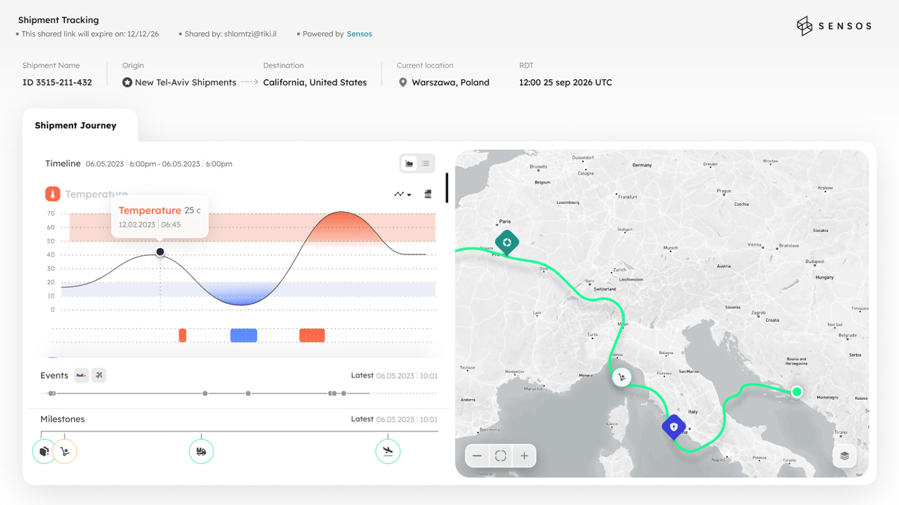The width and height of the screenshot is (899, 505).
Task: Click the blue shield marker near Rome
Action: point(674,427)
